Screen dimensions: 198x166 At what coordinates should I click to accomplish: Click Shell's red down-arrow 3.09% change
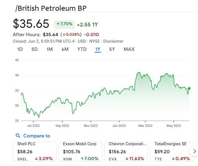[x=43, y=159]
